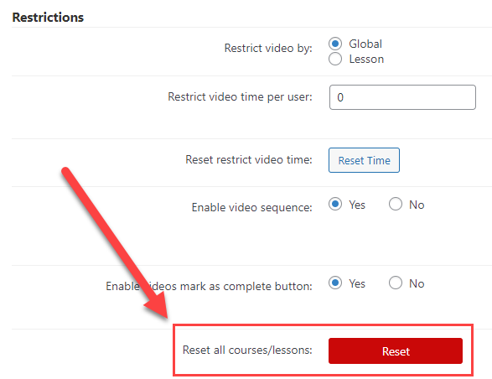This screenshot has height=379, width=492.
Task: Click the 'Global' option label text
Action: [x=365, y=44]
